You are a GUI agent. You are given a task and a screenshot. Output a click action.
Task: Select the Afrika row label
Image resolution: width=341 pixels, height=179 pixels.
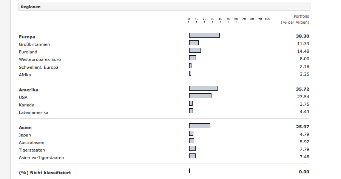pos(25,74)
